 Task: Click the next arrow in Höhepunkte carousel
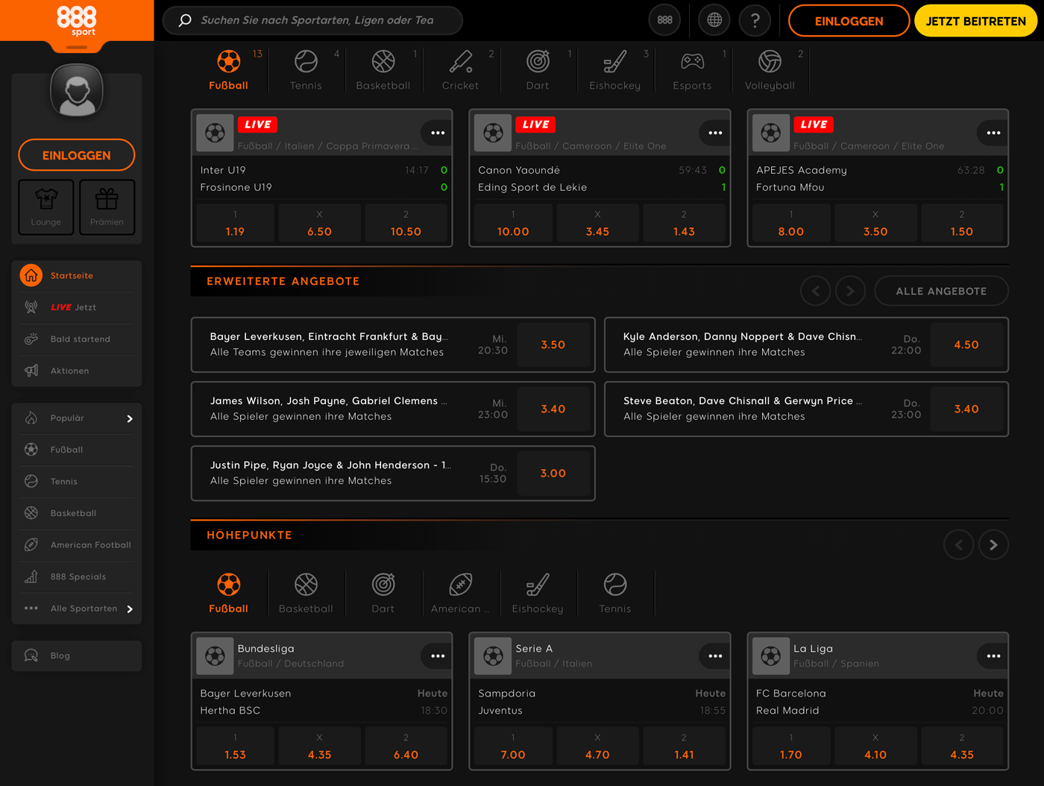[x=993, y=544]
